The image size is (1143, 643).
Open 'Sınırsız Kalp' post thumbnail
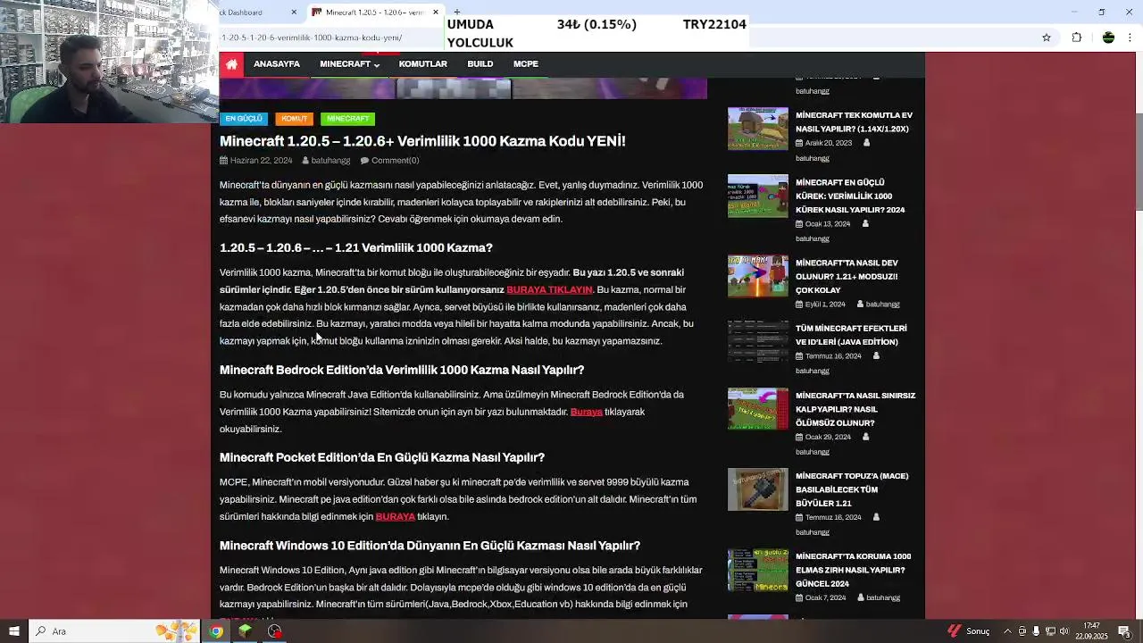(x=758, y=408)
